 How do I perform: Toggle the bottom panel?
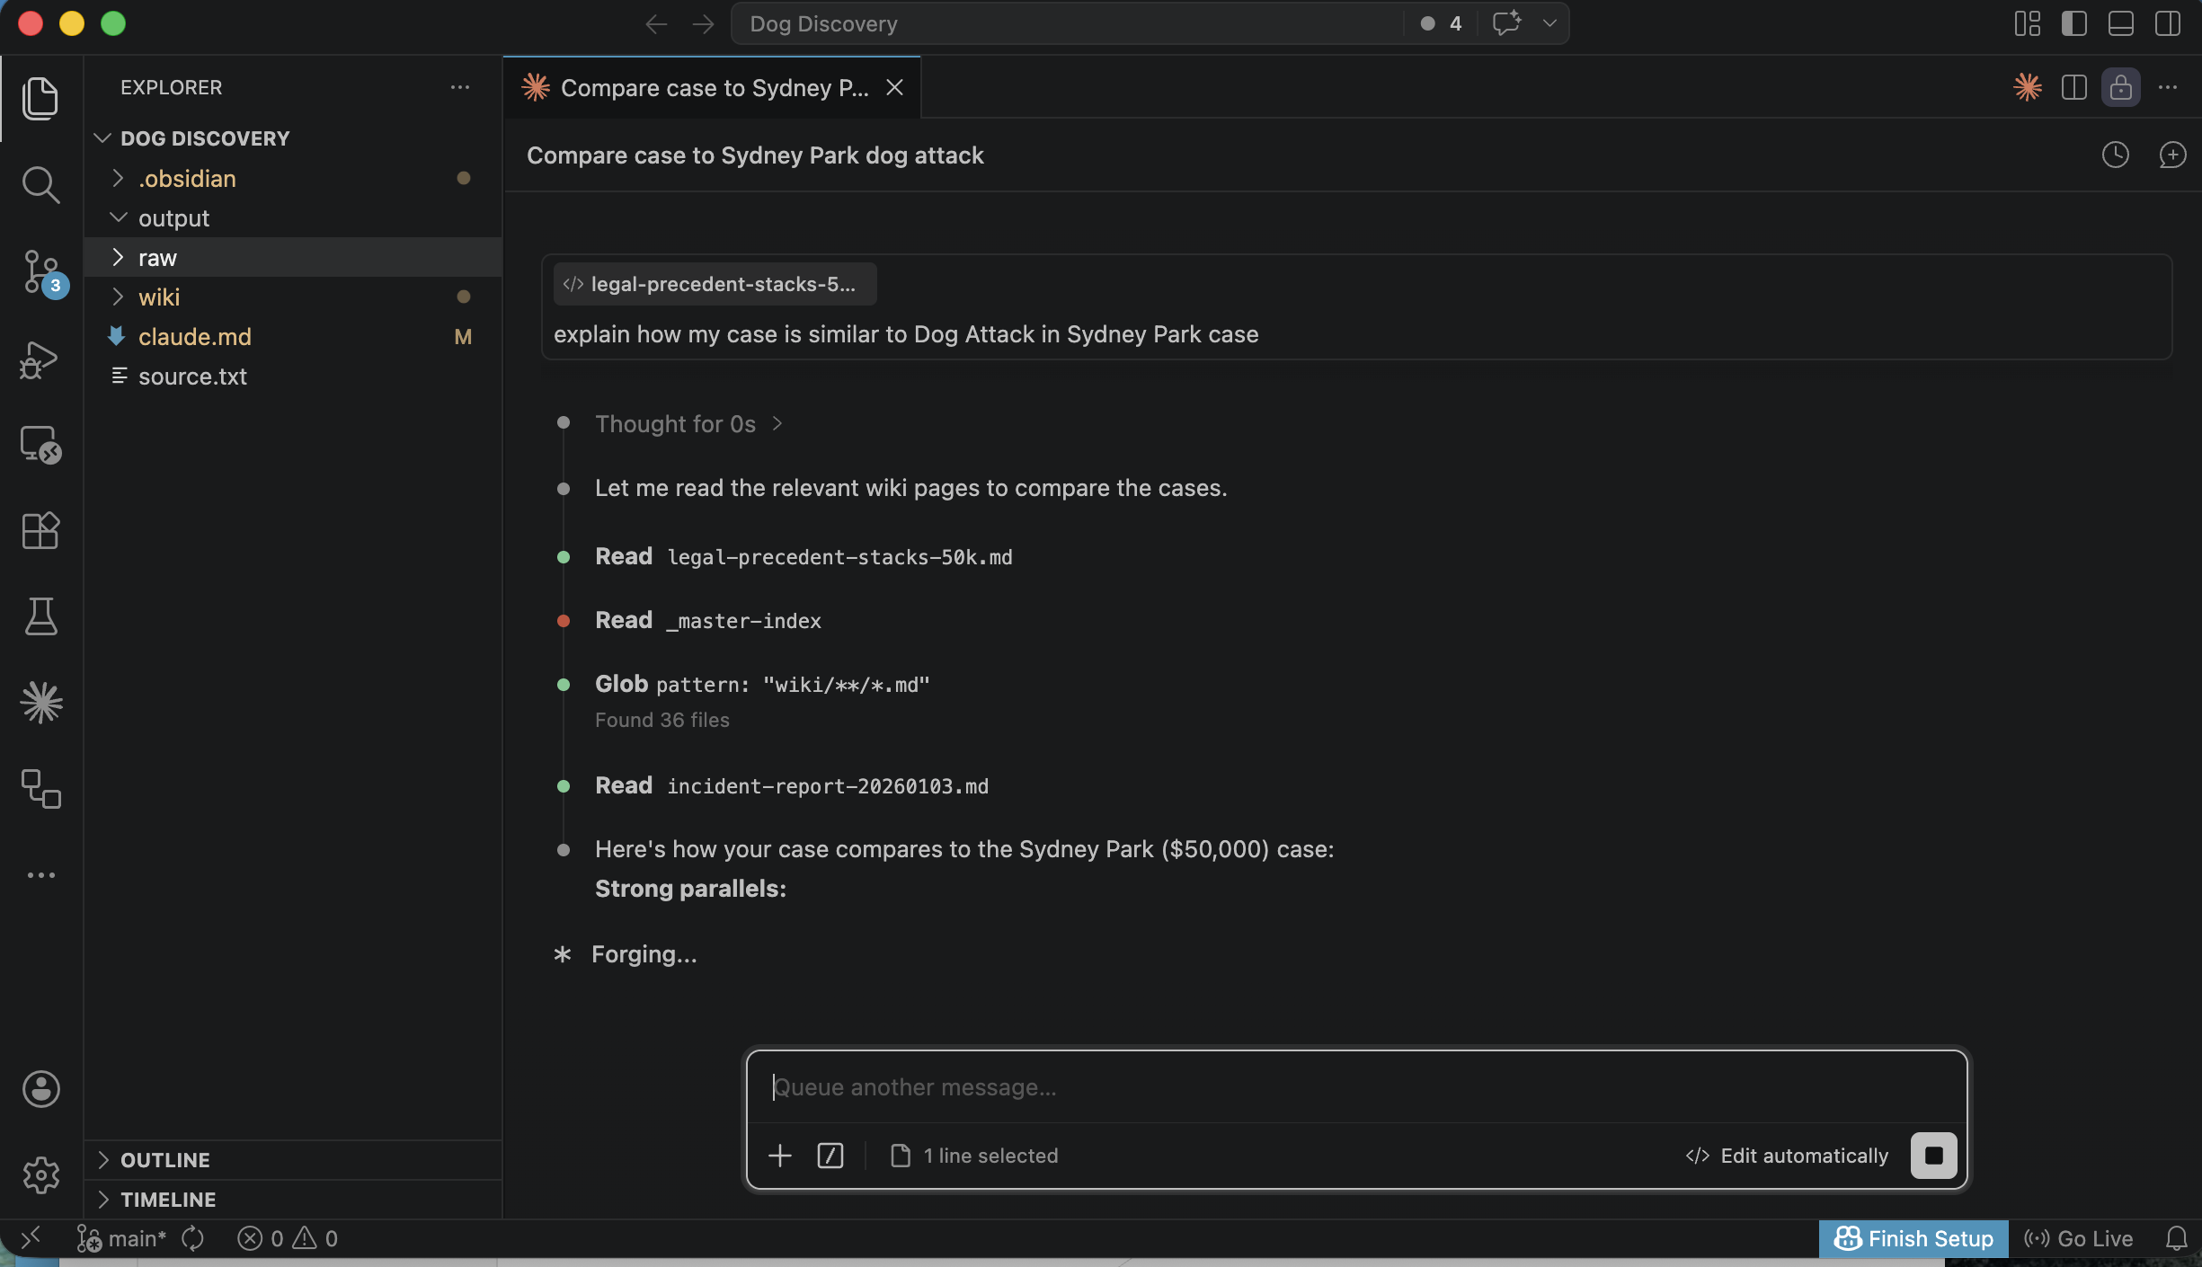coord(2121,23)
